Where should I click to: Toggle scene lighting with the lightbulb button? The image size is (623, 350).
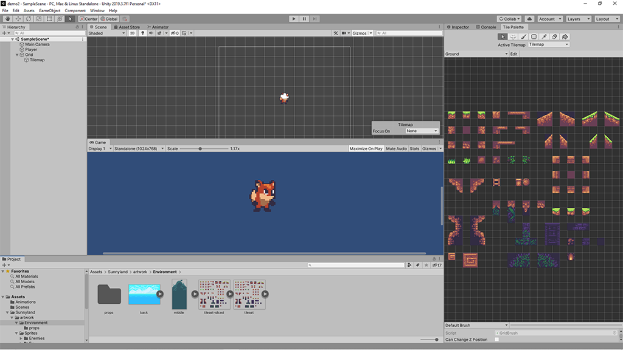pyautogui.click(x=142, y=33)
